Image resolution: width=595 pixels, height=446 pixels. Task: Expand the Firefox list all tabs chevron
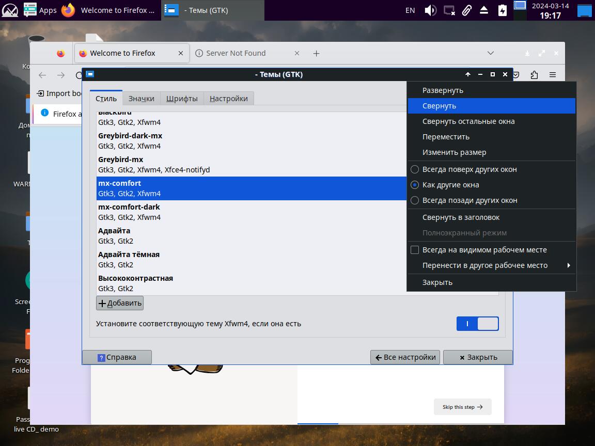click(491, 53)
